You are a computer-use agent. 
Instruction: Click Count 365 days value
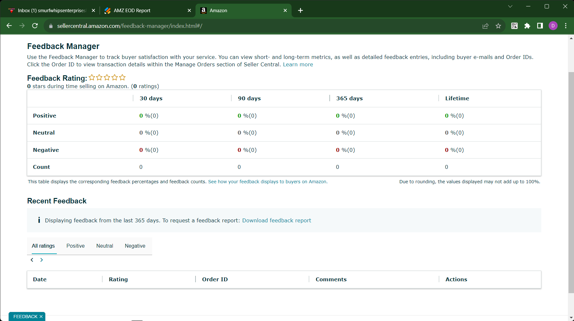(337, 167)
